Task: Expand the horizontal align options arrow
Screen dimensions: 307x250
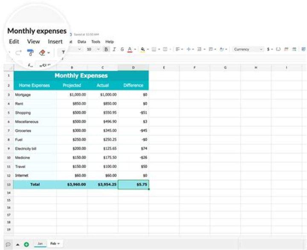Action: click(182, 50)
